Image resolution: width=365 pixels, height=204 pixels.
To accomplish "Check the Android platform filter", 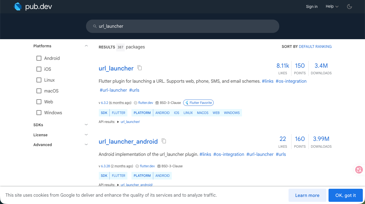I will (x=39, y=58).
